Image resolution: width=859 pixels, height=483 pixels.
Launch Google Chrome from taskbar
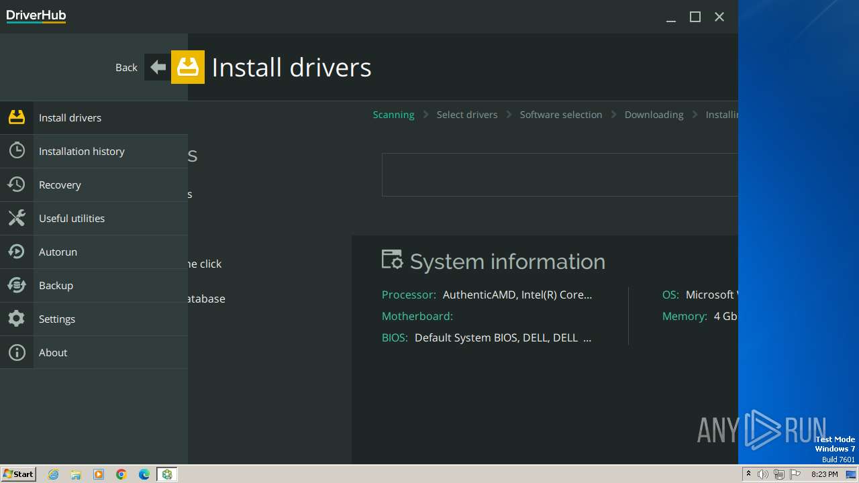(121, 474)
